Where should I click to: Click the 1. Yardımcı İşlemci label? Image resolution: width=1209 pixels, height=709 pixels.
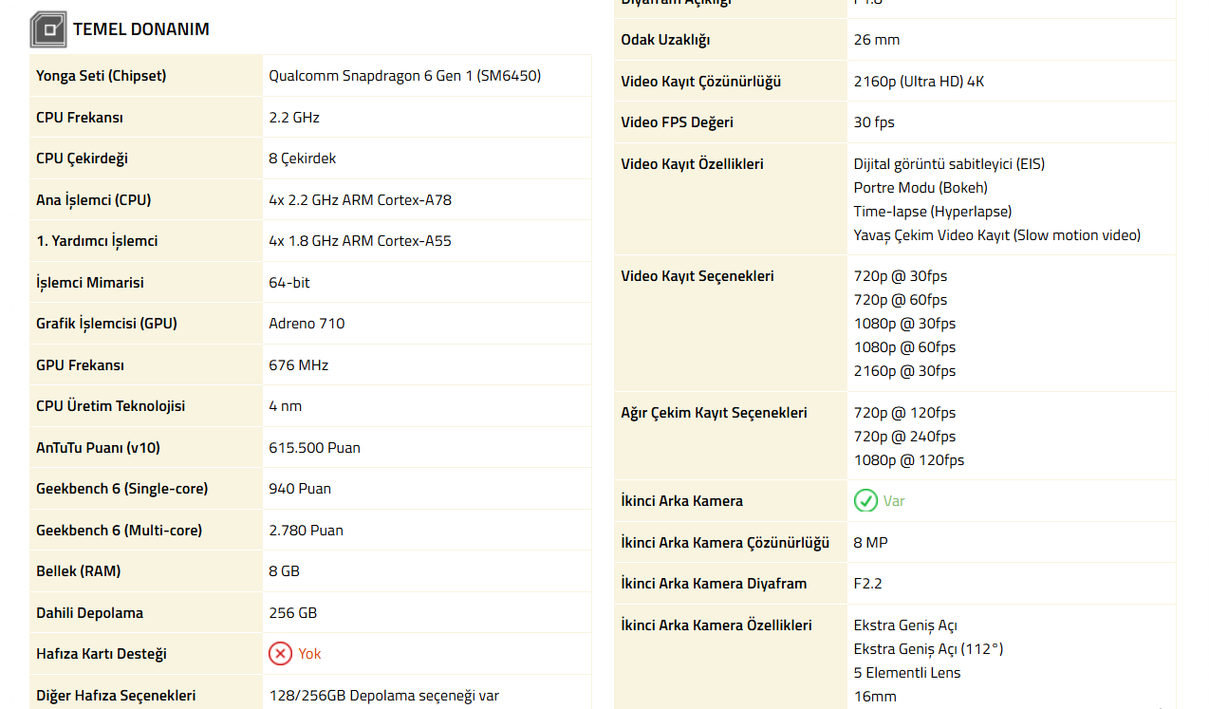point(97,241)
